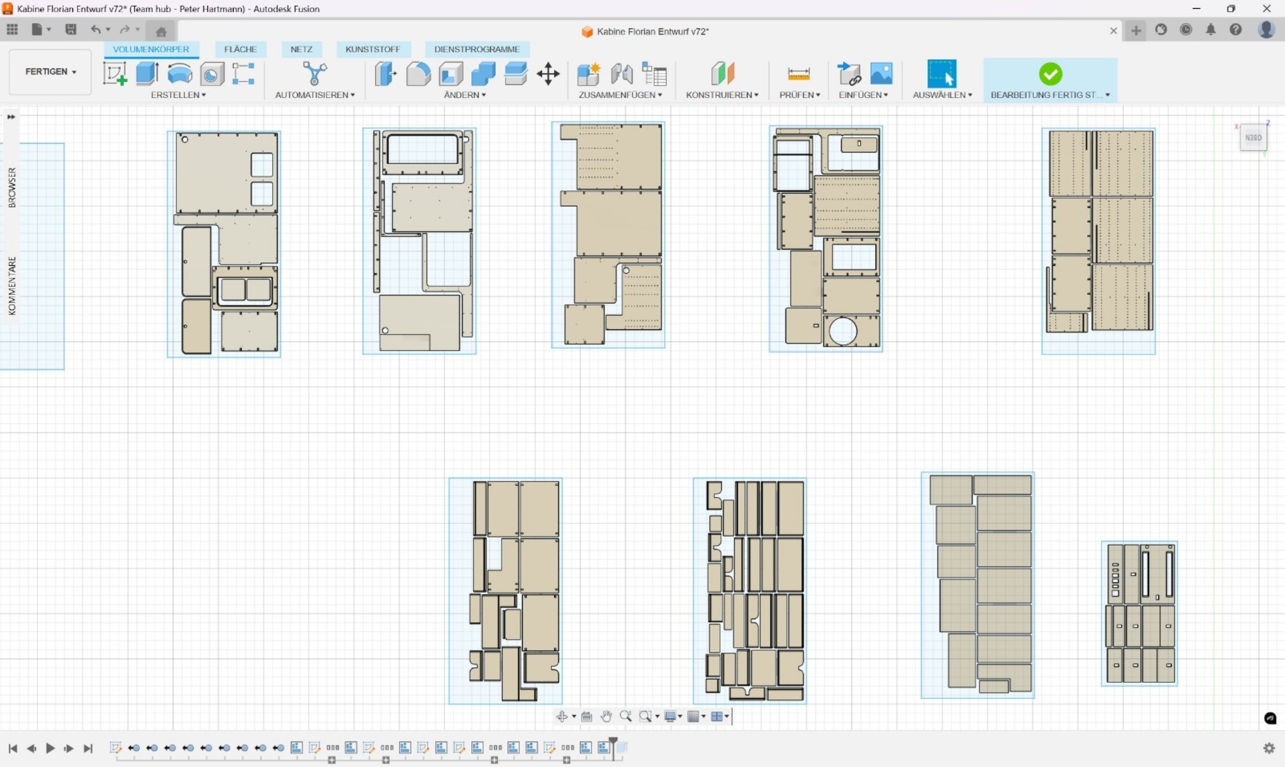Open timeline settings gear
This screenshot has height=767, width=1285.
tap(1269, 748)
